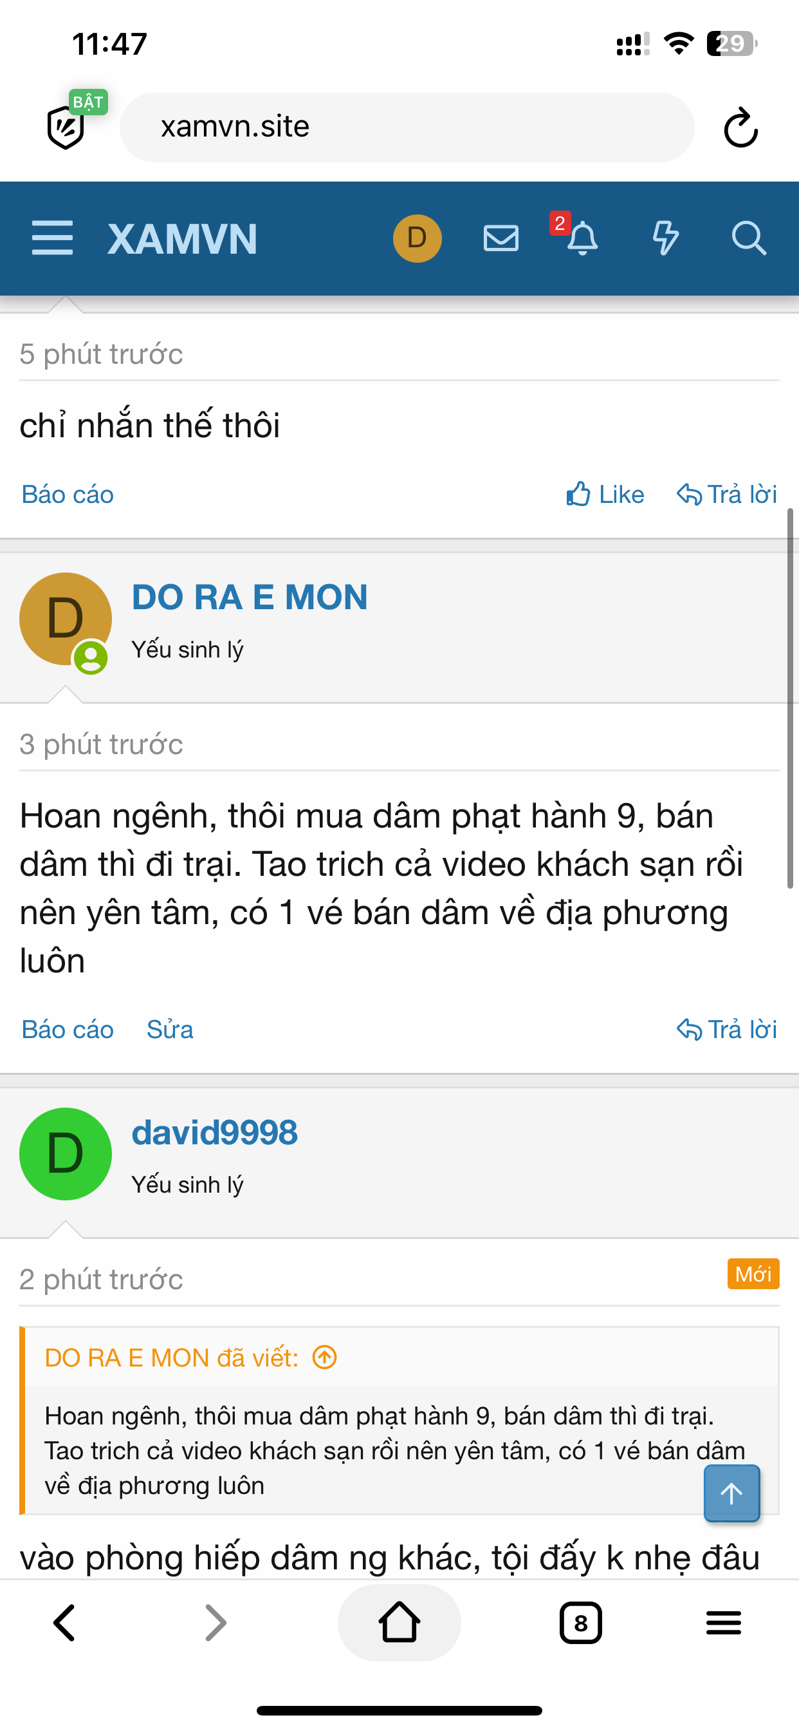
Task: Open the browser bottom menu icon
Action: tap(724, 1622)
